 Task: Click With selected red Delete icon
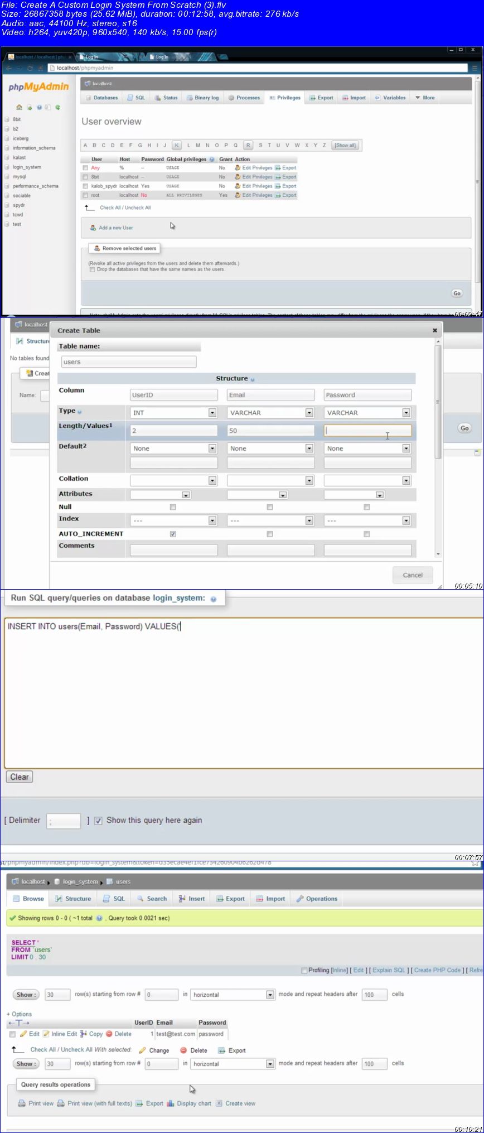[x=183, y=1050]
